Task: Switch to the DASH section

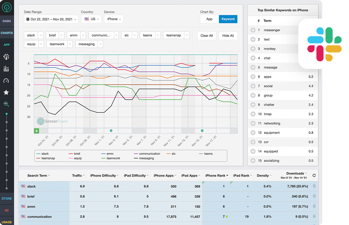Action: tap(7, 21)
